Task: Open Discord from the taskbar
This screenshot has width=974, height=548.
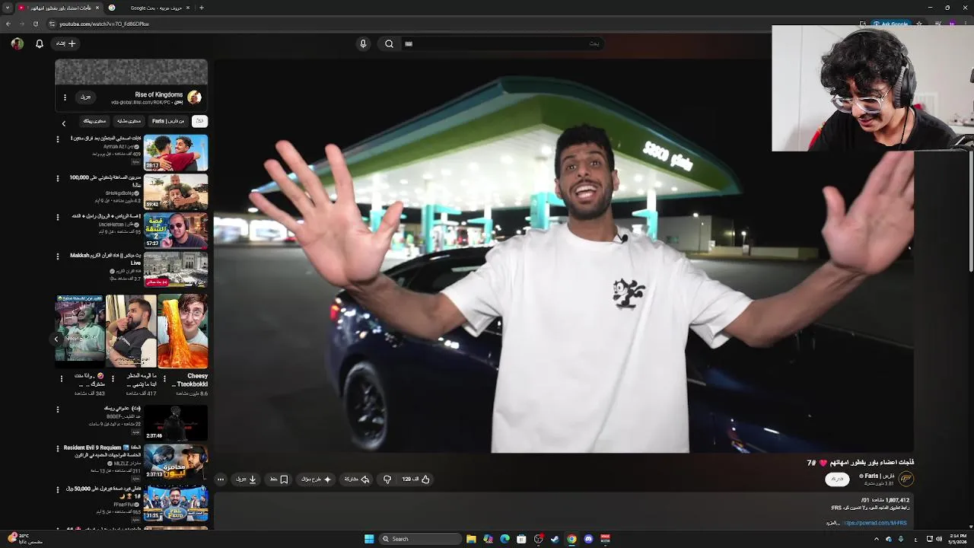Action: coord(588,539)
